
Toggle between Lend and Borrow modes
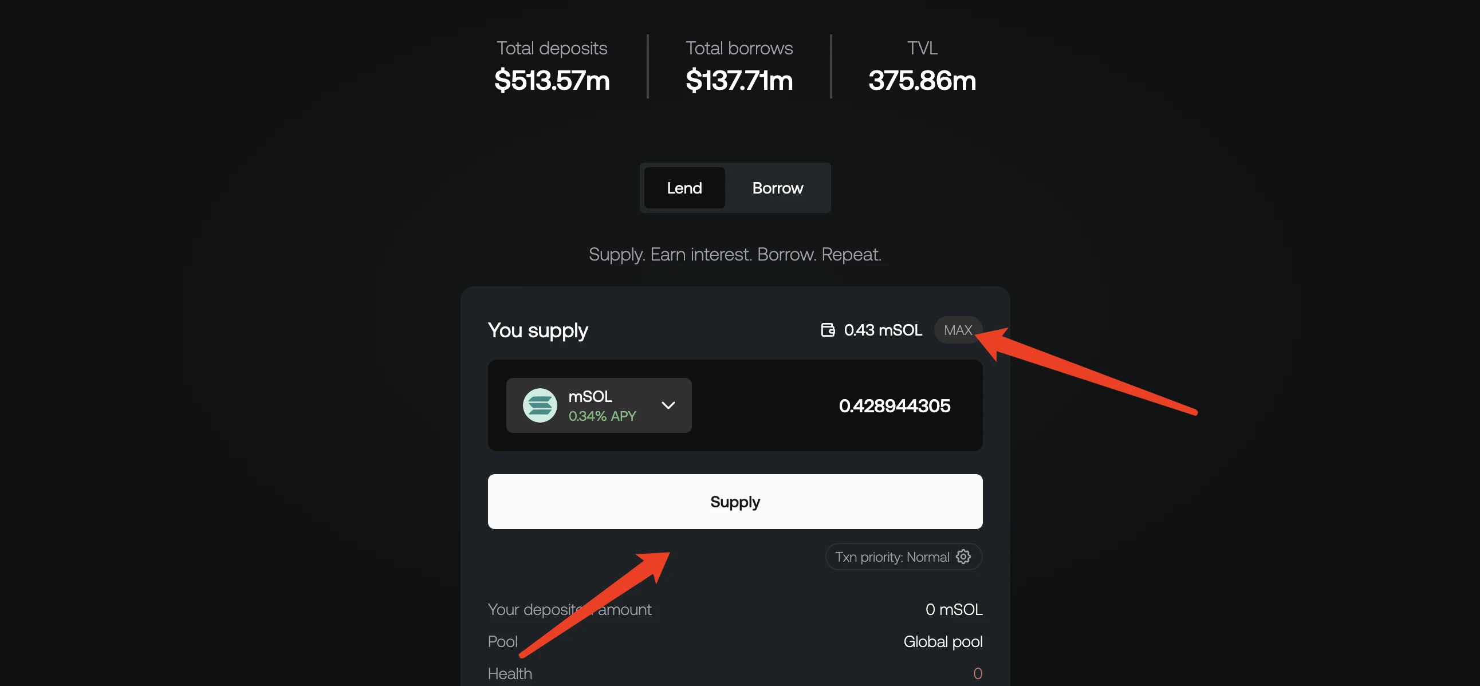[735, 187]
